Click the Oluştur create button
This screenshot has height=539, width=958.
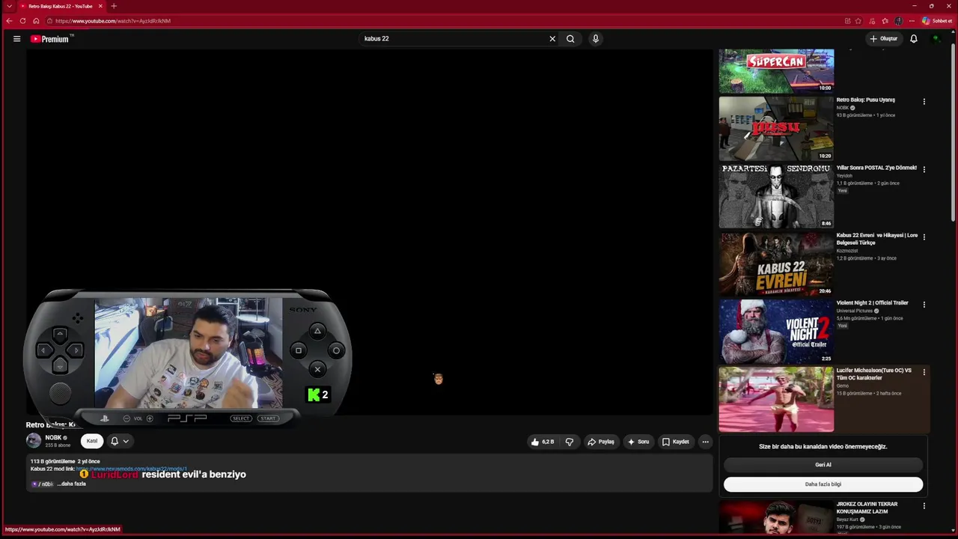point(883,39)
